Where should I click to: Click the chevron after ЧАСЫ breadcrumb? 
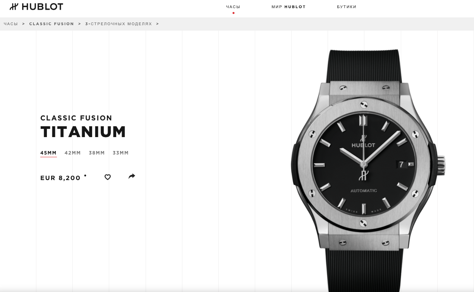click(x=24, y=24)
